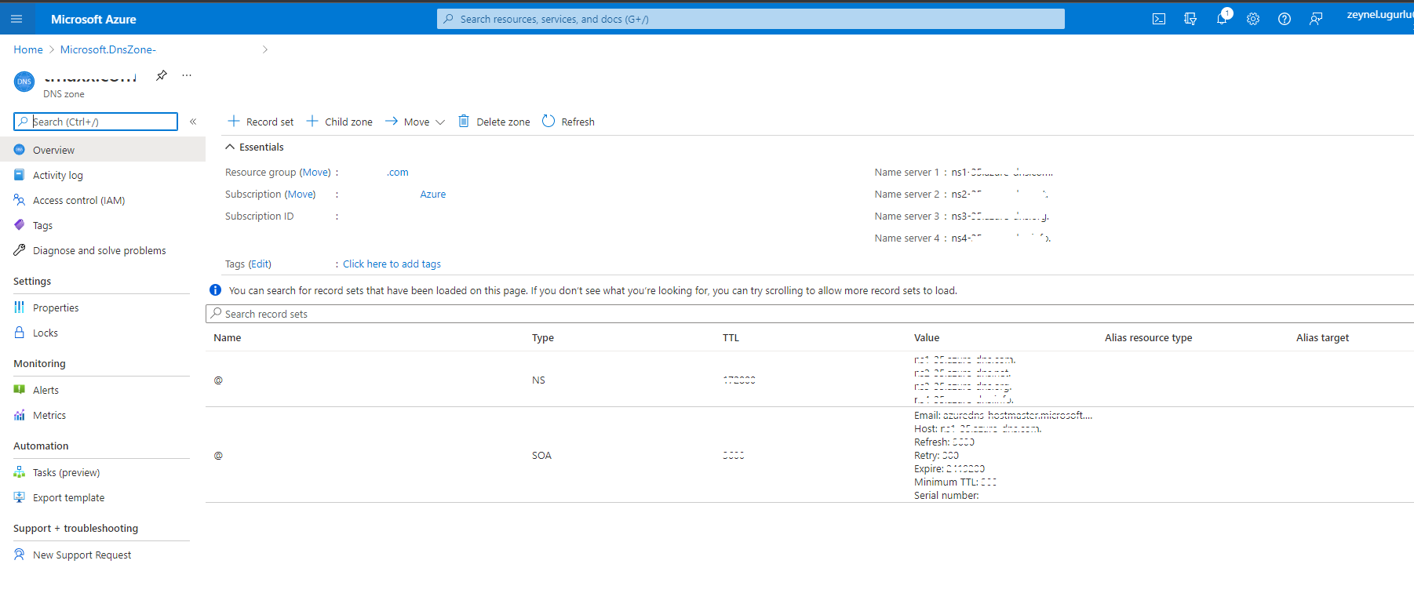Image resolution: width=1414 pixels, height=604 pixels.
Task: Select the NS record type cell
Action: (538, 380)
